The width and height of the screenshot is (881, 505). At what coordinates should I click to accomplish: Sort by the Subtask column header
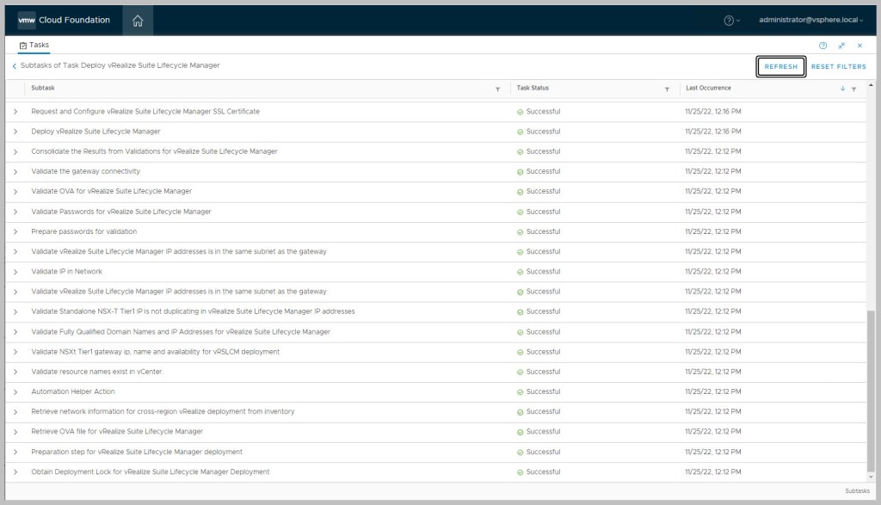(43, 88)
